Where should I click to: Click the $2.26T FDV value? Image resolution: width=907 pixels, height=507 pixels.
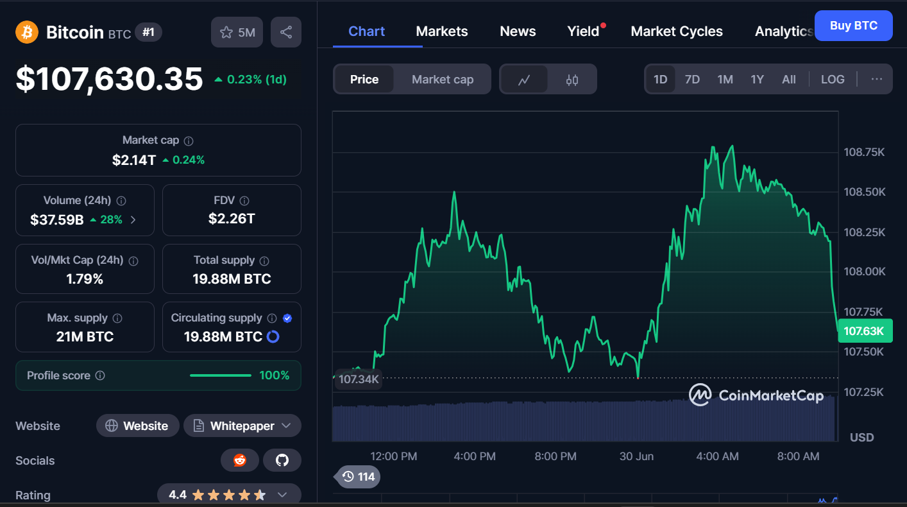(232, 219)
